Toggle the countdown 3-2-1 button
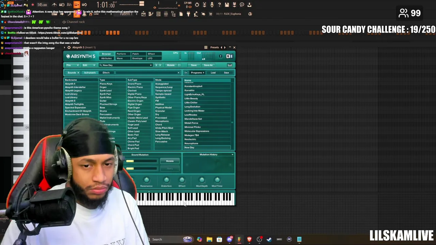436x245 pixels. pyautogui.click(x=69, y=4)
